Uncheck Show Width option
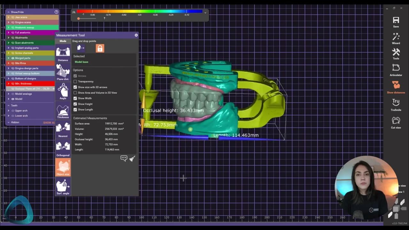This screenshot has width=409, height=230. pyautogui.click(x=75, y=98)
